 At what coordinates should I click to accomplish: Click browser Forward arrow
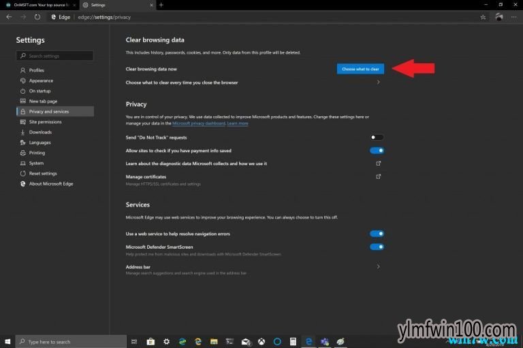pos(23,17)
